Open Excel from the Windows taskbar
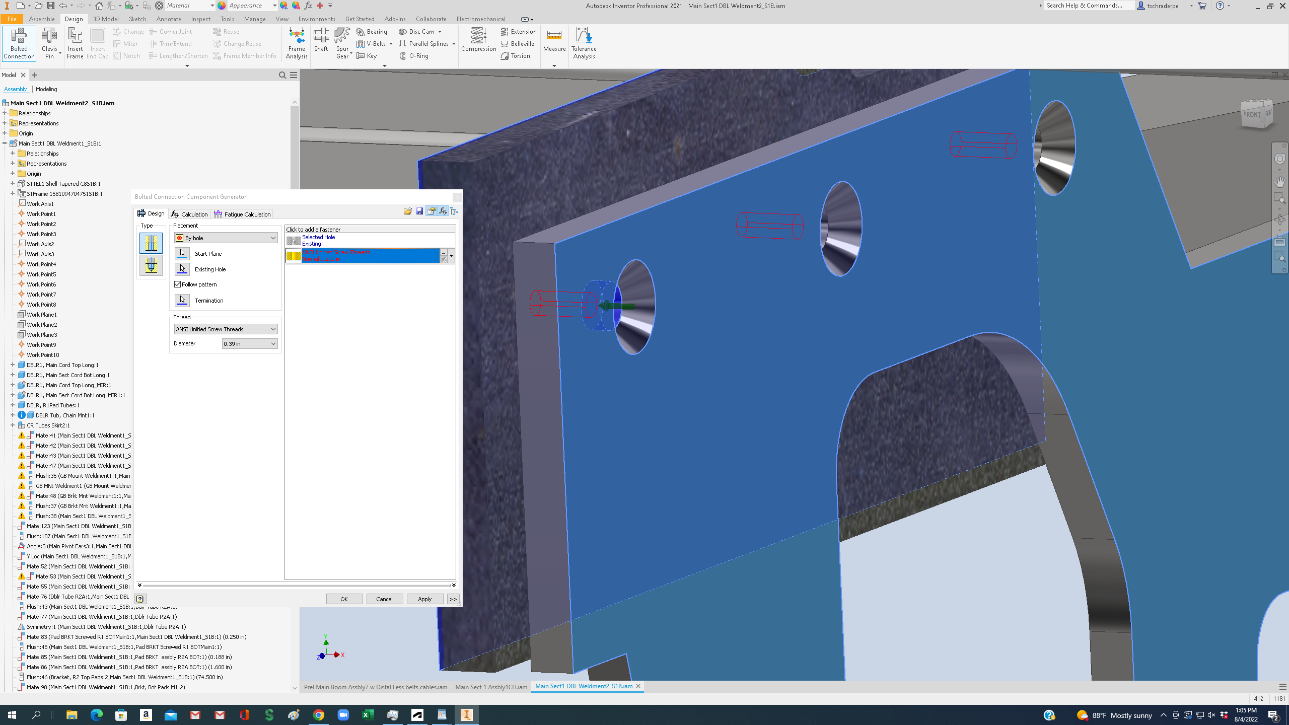 [368, 715]
